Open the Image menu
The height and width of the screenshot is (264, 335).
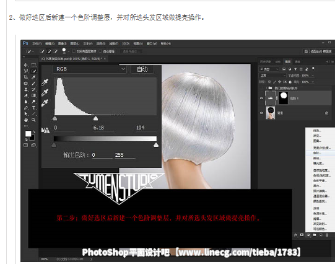pyautogui.click(x=62, y=43)
